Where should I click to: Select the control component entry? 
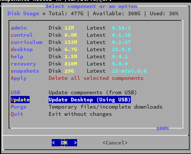tap(22, 35)
